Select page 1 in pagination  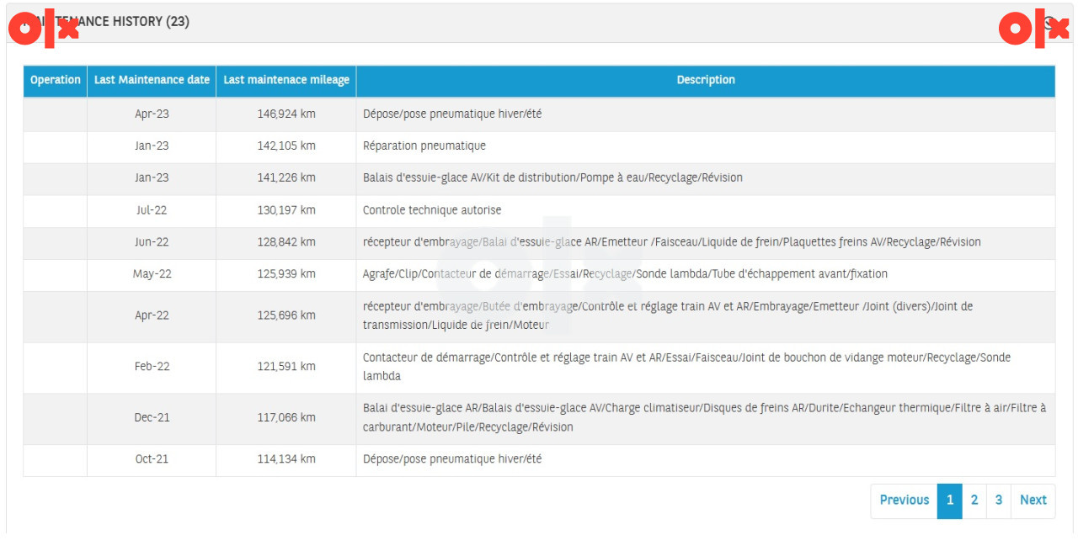click(x=950, y=500)
